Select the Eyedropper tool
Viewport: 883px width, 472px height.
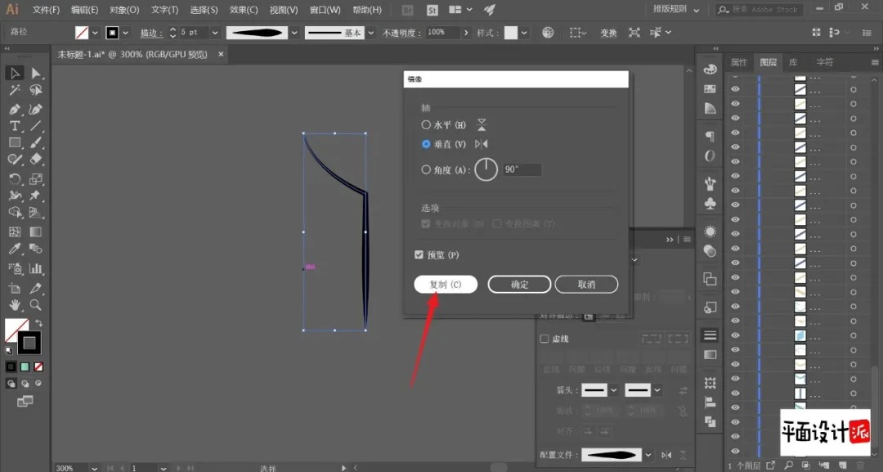(x=15, y=249)
